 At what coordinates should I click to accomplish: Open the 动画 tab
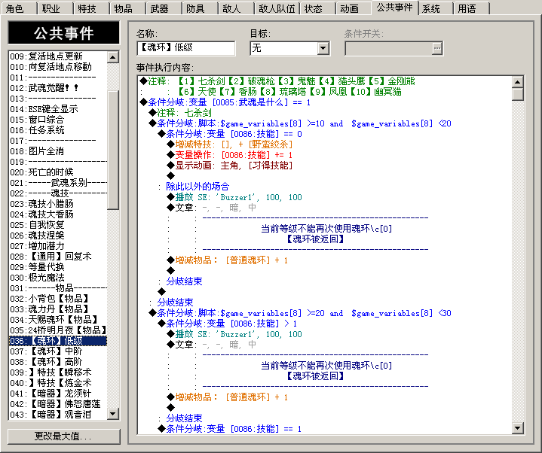click(353, 8)
